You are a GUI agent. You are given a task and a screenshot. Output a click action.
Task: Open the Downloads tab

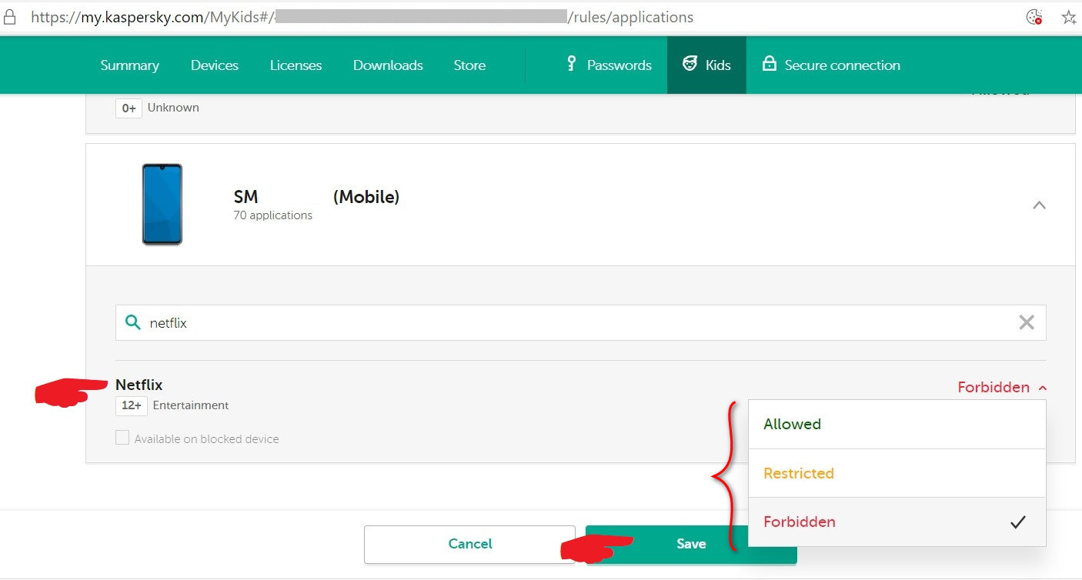pos(388,65)
